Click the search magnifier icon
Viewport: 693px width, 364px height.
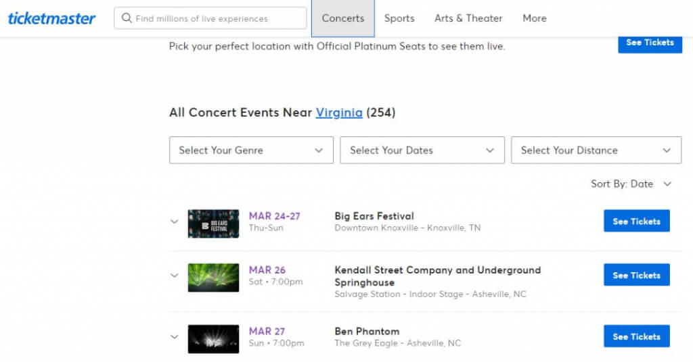coord(127,18)
